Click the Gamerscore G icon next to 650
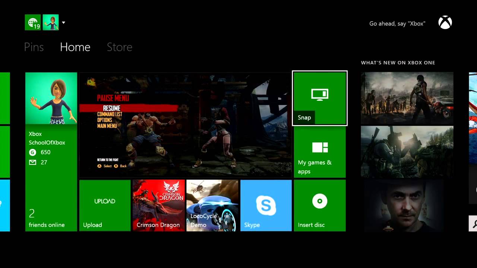Viewport: 477px width, 268px height. tap(32, 152)
